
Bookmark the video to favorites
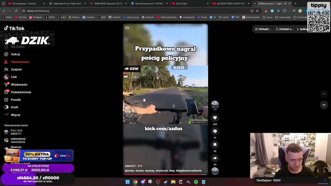point(215,145)
